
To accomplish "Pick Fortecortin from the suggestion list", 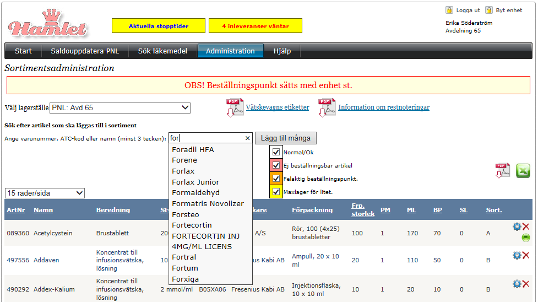I will tap(192, 225).
